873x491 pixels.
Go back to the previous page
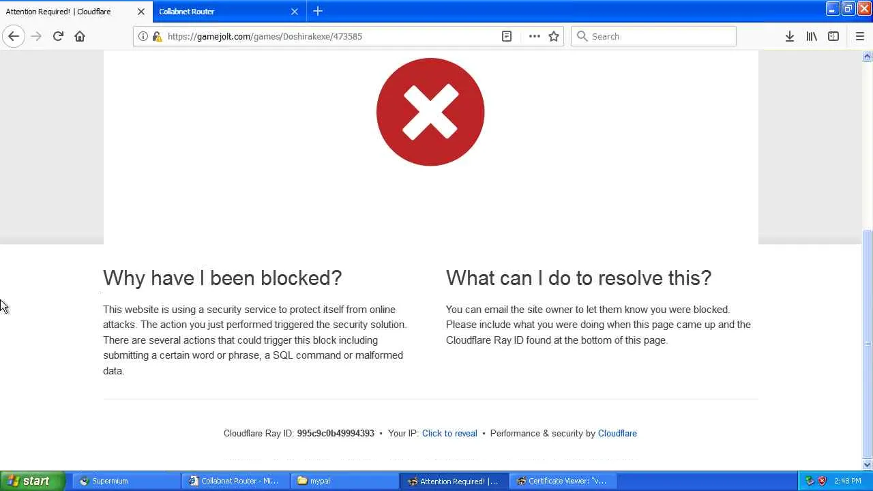tap(14, 36)
